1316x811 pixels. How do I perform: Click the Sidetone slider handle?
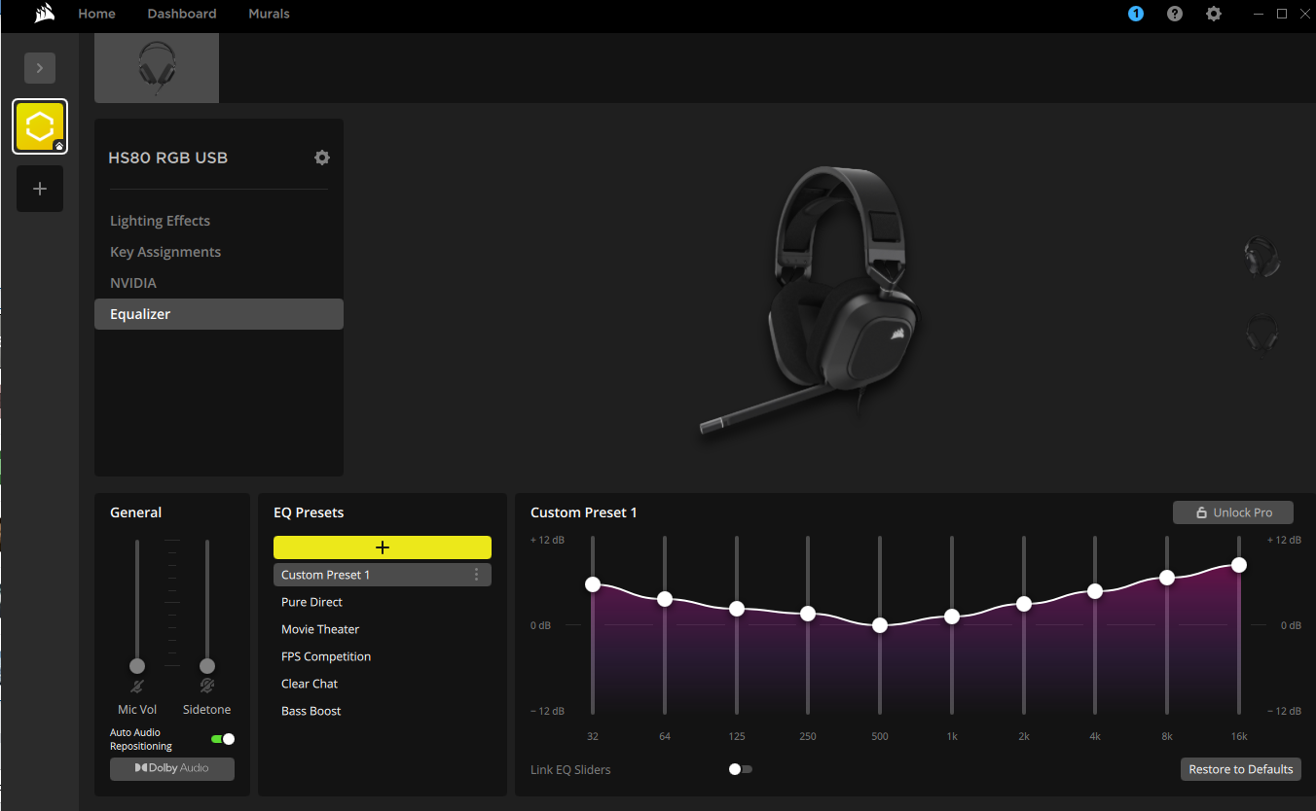pyautogui.click(x=207, y=666)
